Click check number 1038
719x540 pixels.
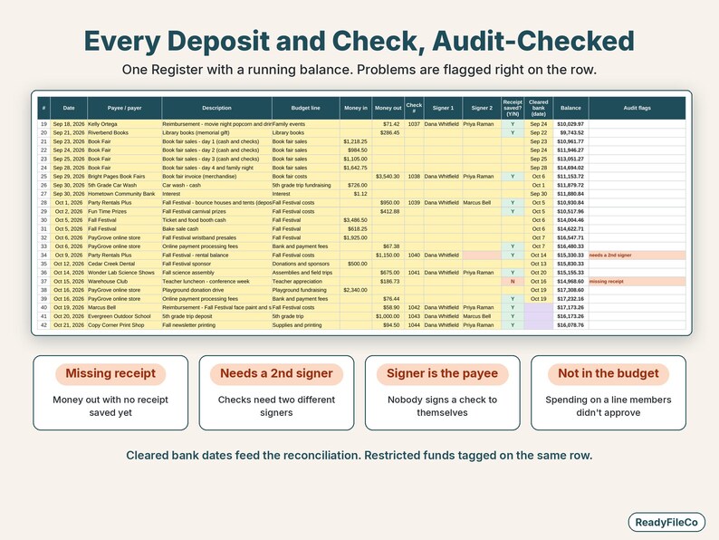[414, 177]
